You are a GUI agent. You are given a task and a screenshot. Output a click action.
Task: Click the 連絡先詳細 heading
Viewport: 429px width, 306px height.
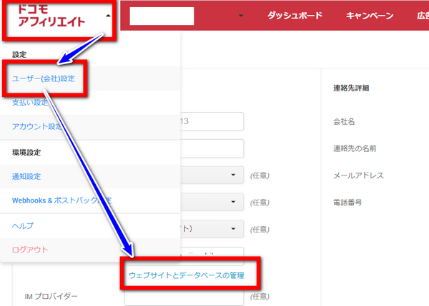(x=351, y=88)
